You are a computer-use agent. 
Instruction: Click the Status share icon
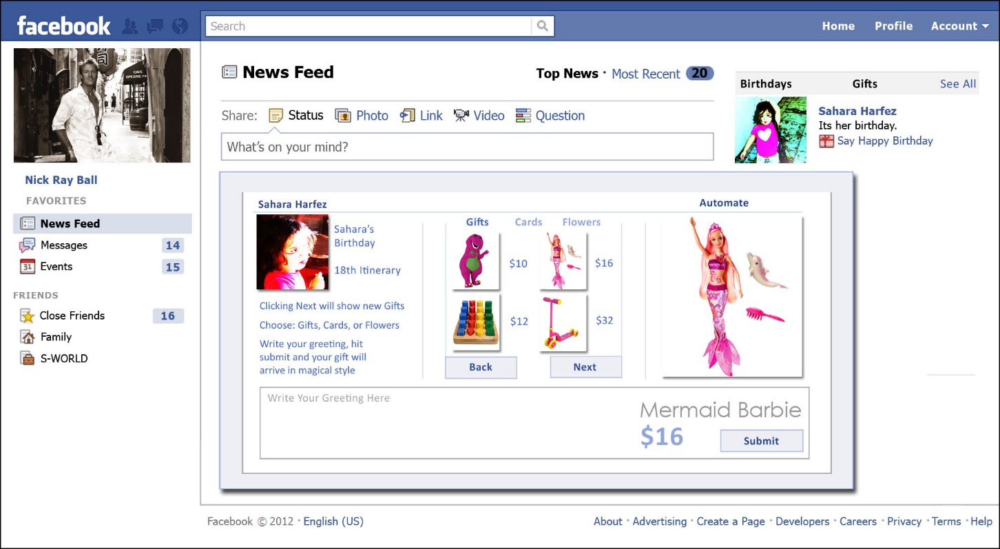point(276,116)
